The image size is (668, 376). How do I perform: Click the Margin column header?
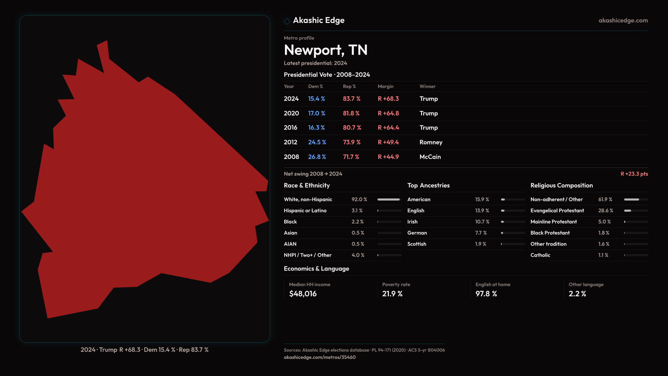385,86
